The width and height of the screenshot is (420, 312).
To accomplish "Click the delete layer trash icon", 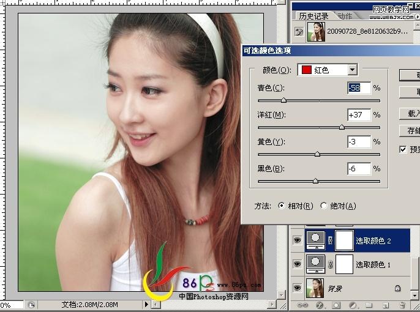I will (x=402, y=305).
